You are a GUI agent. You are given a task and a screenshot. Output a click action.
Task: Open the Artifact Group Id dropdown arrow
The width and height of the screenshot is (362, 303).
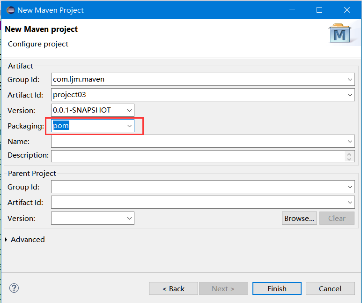point(350,79)
